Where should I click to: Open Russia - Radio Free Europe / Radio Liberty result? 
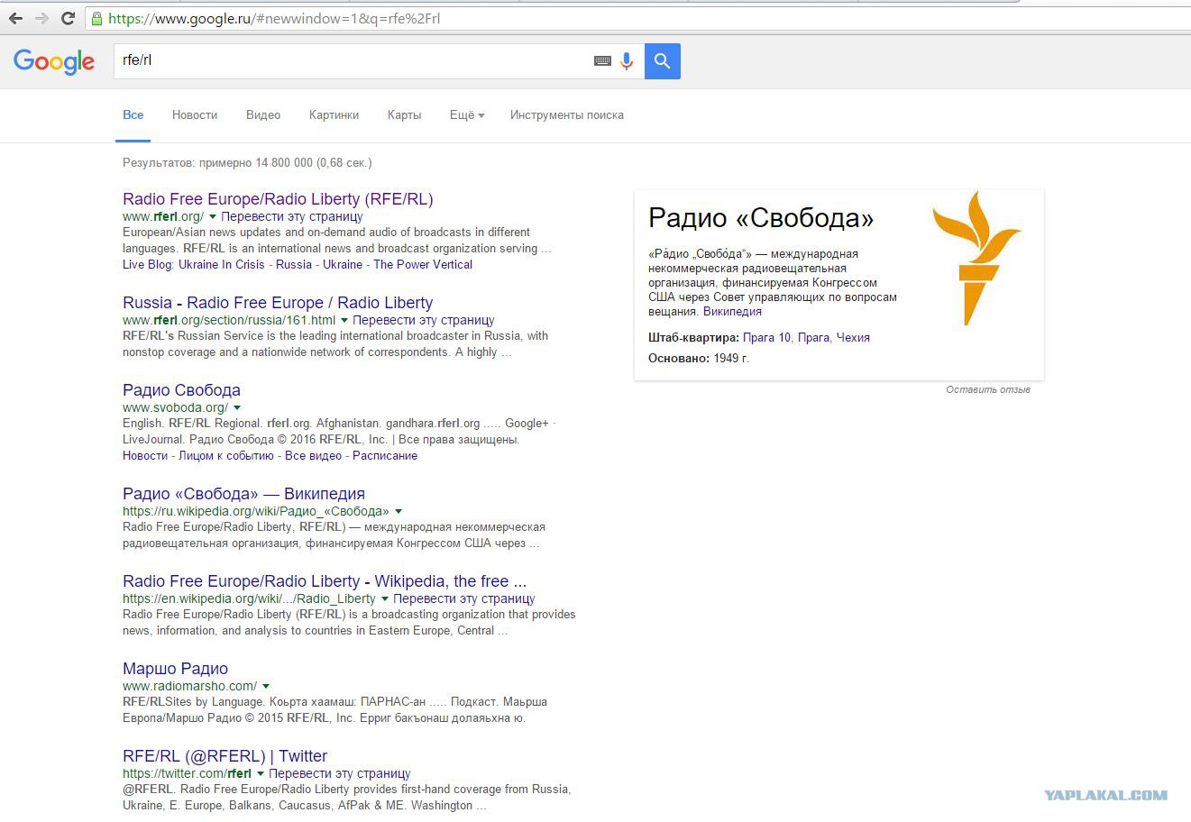(x=278, y=303)
